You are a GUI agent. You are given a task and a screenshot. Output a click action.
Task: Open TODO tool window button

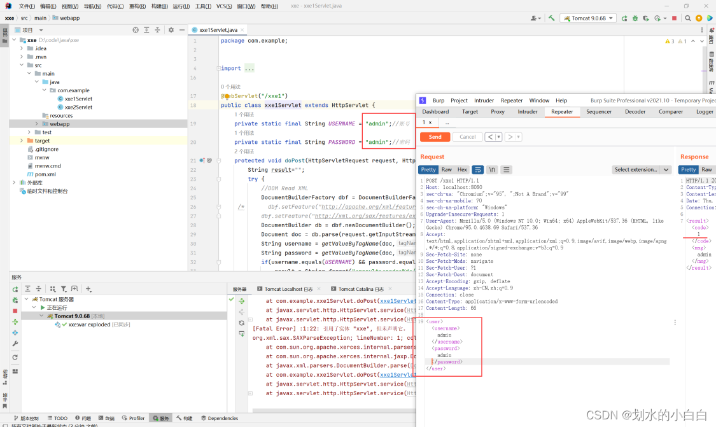57,418
